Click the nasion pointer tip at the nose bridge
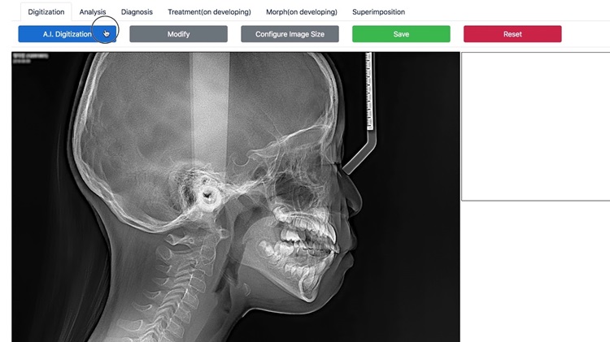 [x=345, y=169]
